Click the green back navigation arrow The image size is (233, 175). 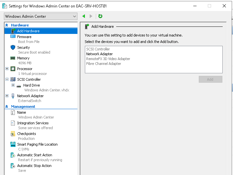tap(84, 16)
